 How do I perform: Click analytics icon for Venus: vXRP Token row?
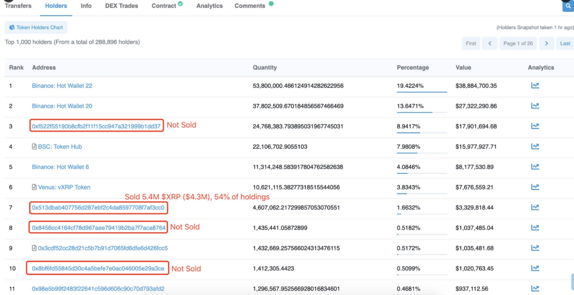click(535, 187)
